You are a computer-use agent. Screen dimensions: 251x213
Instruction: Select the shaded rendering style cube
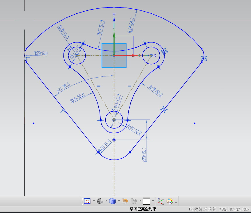tap(112, 201)
